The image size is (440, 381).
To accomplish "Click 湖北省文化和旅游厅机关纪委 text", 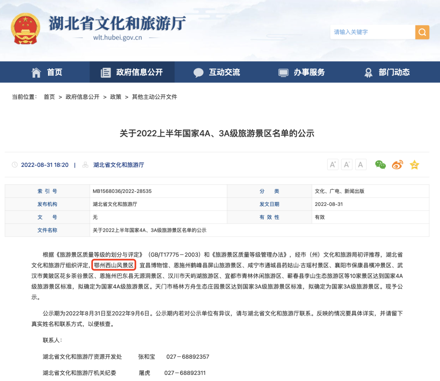I will tap(79, 373).
